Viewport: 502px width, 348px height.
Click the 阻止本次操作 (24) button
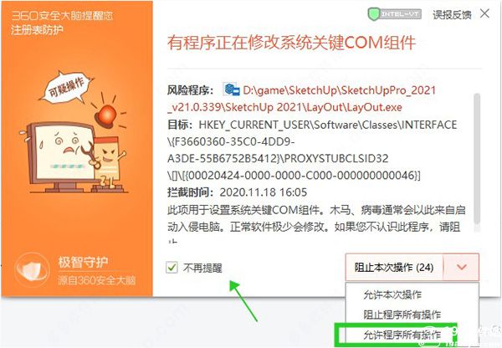click(394, 267)
